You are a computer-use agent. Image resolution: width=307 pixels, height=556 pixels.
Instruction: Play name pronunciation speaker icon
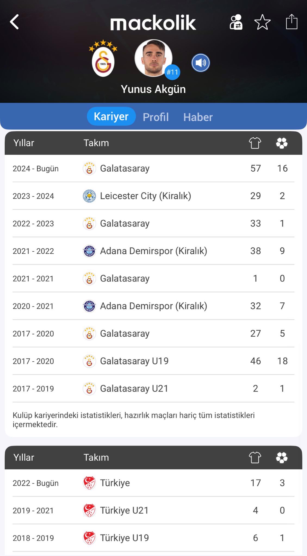[201, 63]
